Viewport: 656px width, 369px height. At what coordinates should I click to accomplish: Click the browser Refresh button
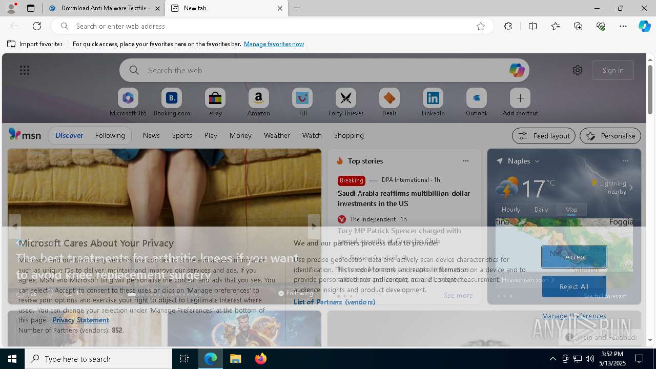point(37,26)
